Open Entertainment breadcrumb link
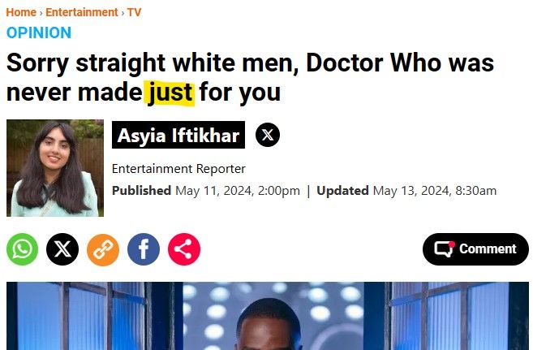Screen dimensions: 533x350 point(82,12)
